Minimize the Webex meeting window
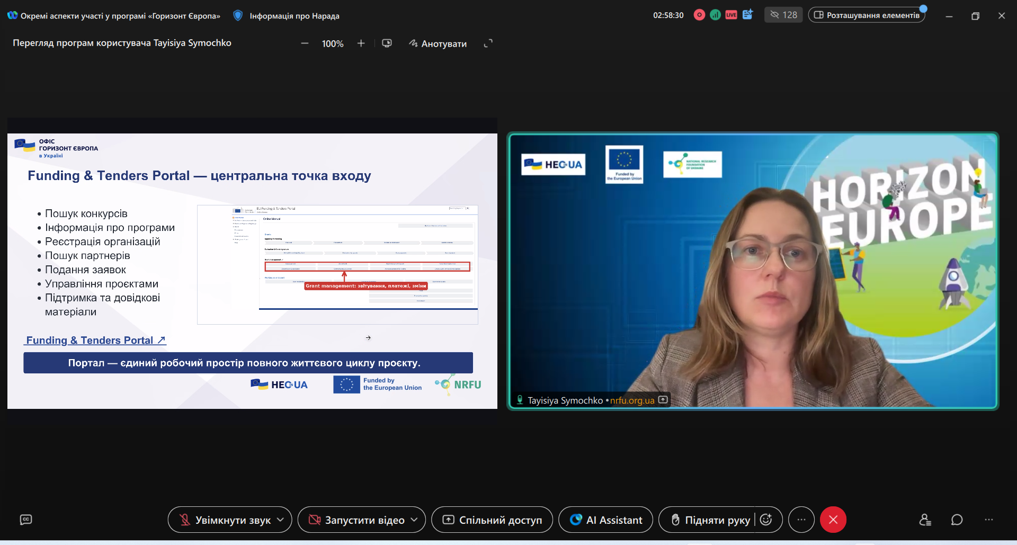 [x=949, y=16]
